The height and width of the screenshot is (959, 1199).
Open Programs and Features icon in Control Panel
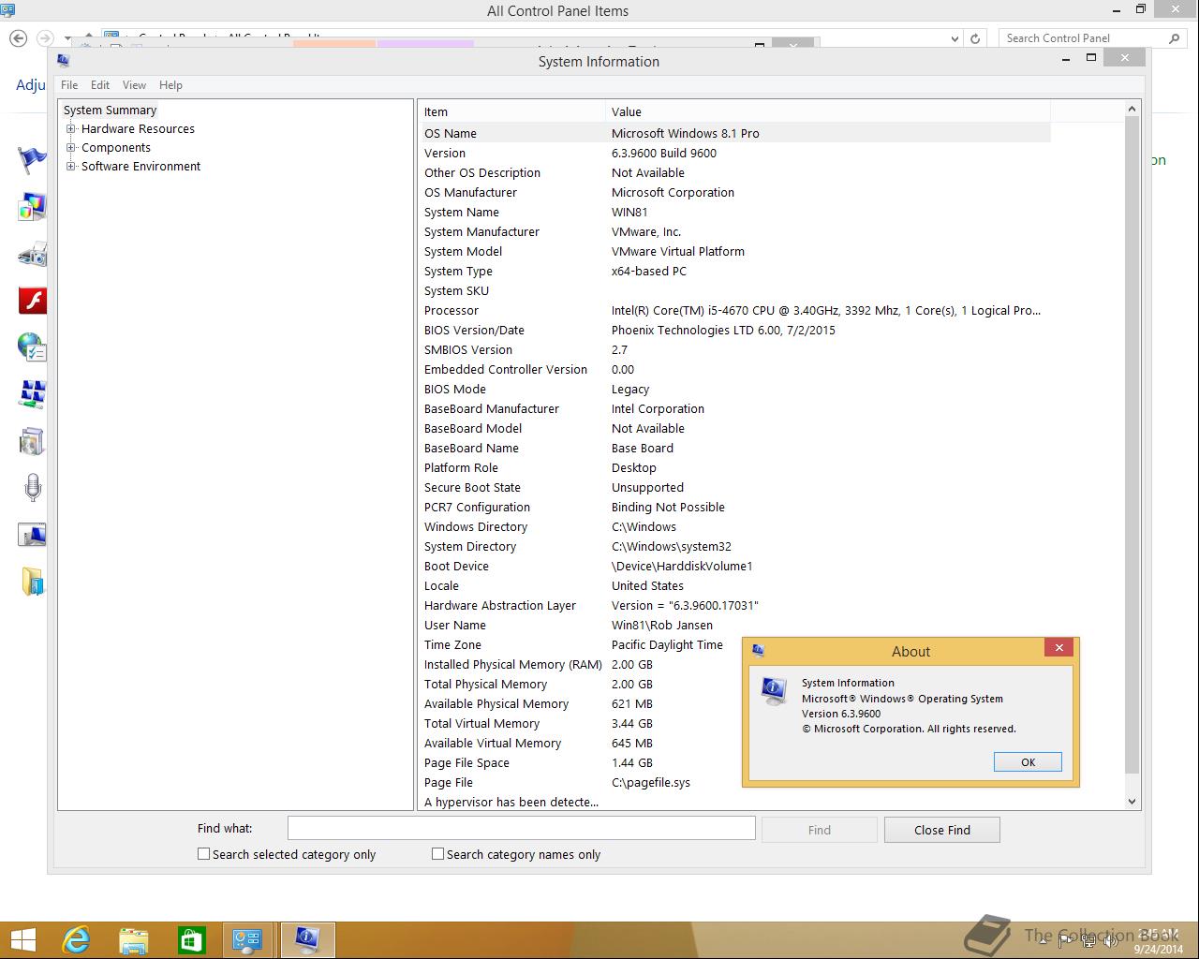coord(32,441)
